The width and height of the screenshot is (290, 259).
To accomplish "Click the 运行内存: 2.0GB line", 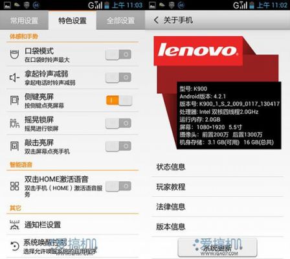I will pyautogui.click(x=200, y=119).
